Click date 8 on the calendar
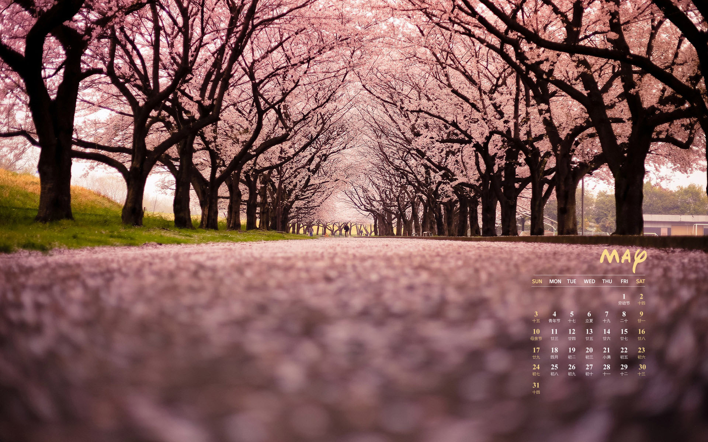Image resolution: width=708 pixels, height=442 pixels. click(x=624, y=316)
